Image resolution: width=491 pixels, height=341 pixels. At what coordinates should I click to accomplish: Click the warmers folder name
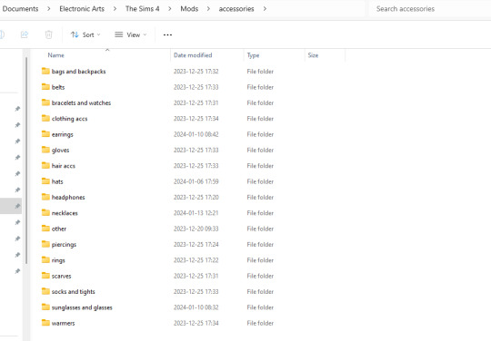click(x=64, y=323)
